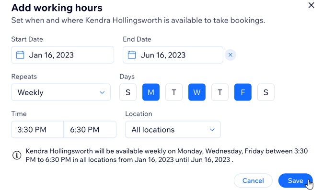Save the working hours
The image size is (323, 190).
[x=295, y=180]
